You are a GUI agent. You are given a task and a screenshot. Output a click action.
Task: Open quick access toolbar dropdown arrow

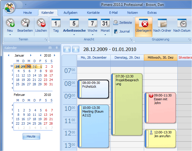[26, 5]
